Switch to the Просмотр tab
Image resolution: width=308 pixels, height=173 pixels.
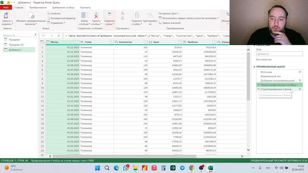85,8
